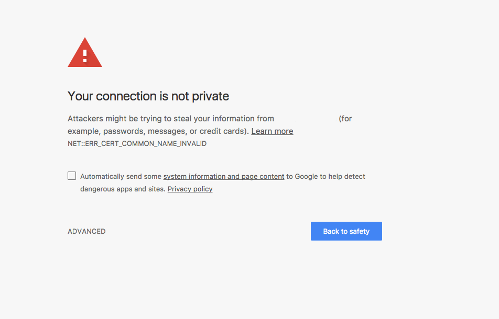Click the 'credit cards)' text before Learn more
The image size is (499, 319).
pyautogui.click(x=224, y=131)
